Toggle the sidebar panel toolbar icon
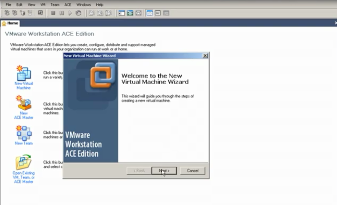337x205 pixels. (122, 13)
